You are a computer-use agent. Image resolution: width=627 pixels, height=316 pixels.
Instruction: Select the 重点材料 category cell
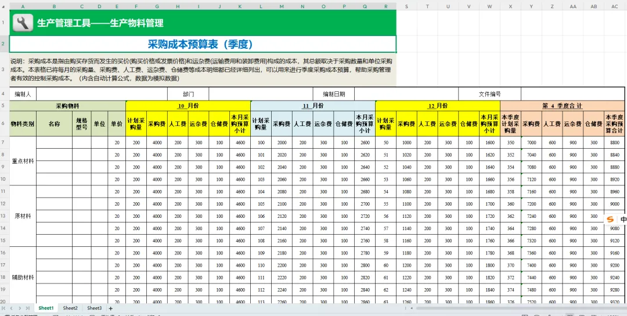(23, 161)
